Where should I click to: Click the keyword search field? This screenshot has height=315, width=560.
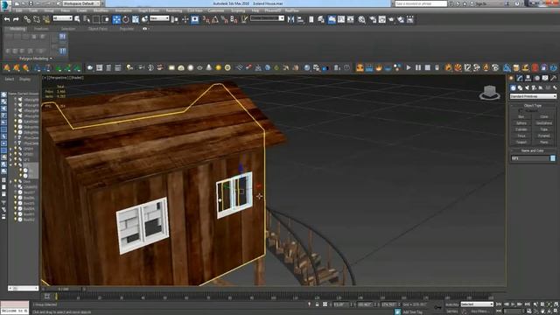coord(421,3)
